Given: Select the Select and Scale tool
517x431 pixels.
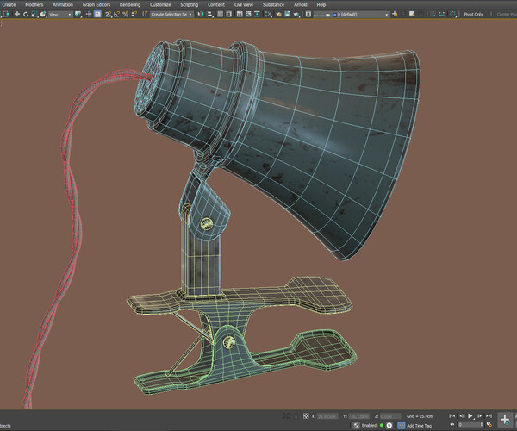Looking at the screenshot, I should click(34, 14).
